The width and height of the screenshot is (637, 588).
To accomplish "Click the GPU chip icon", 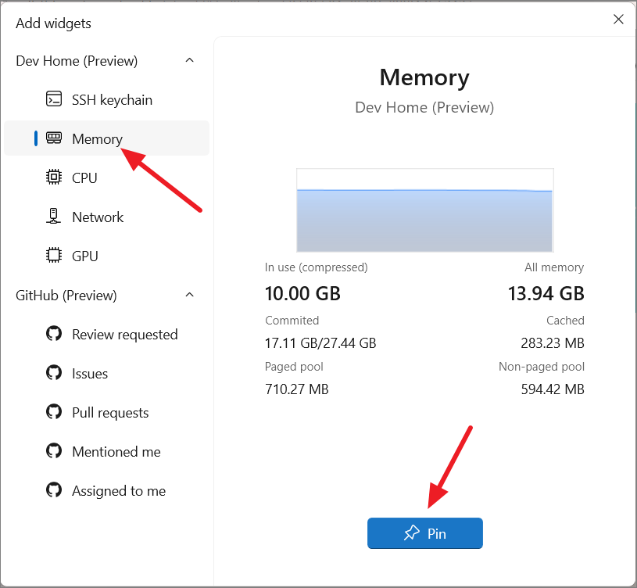I will tap(54, 255).
